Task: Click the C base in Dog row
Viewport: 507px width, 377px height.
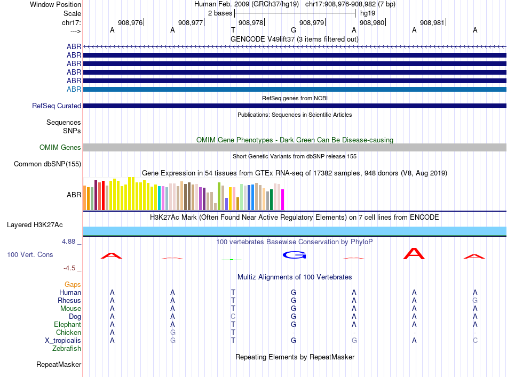Action: (x=233, y=317)
